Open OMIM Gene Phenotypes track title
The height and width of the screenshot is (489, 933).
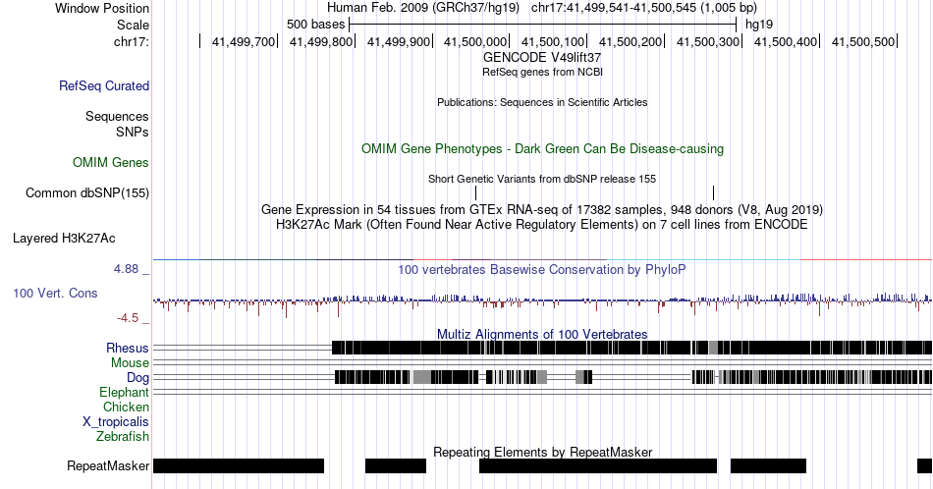point(542,148)
